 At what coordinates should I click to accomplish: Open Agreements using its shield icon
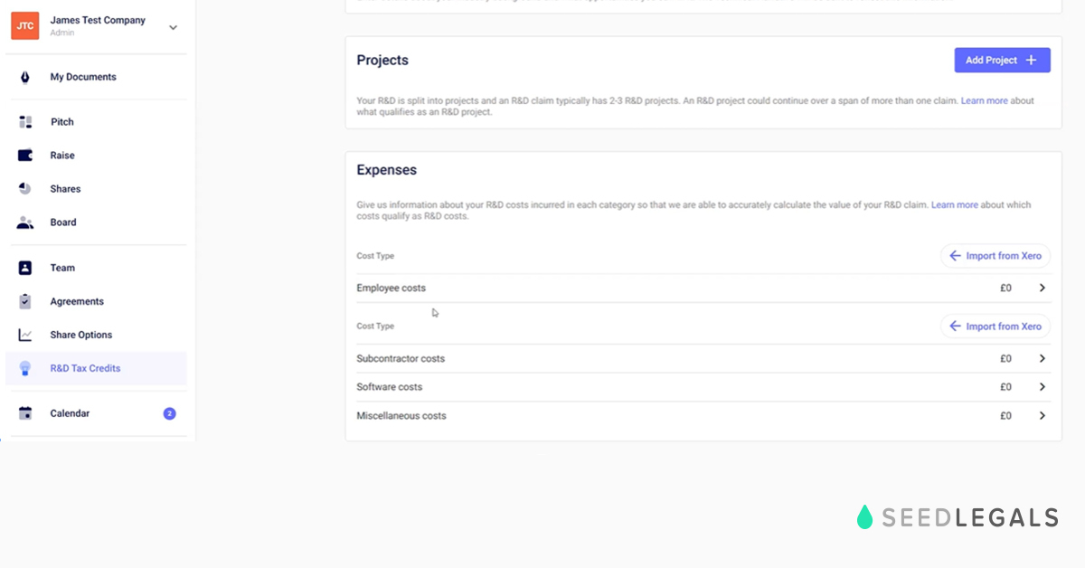pos(26,300)
